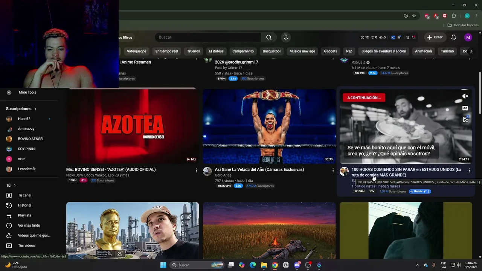Open Tu canal in the sidebar
The image size is (482, 271).
[25, 195]
